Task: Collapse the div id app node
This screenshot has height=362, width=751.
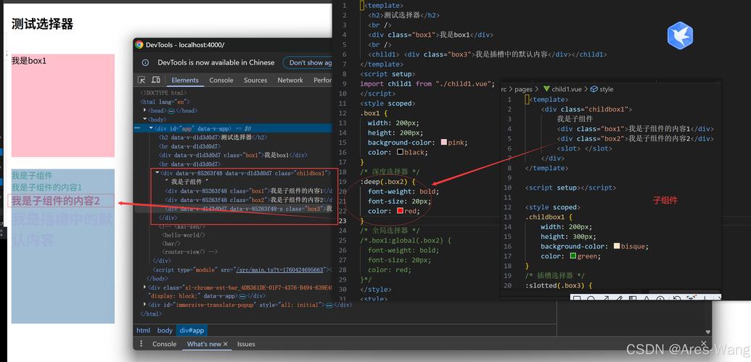Action: tap(151, 128)
